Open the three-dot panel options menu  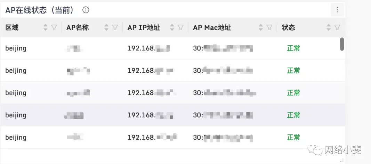coord(337,10)
